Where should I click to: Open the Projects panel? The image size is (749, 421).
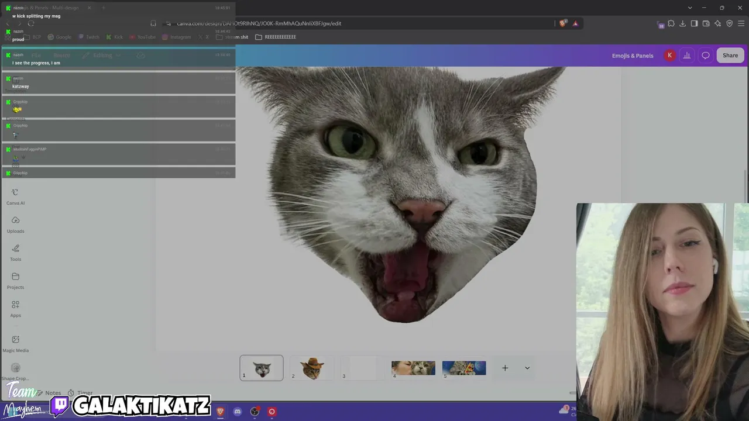click(15, 281)
